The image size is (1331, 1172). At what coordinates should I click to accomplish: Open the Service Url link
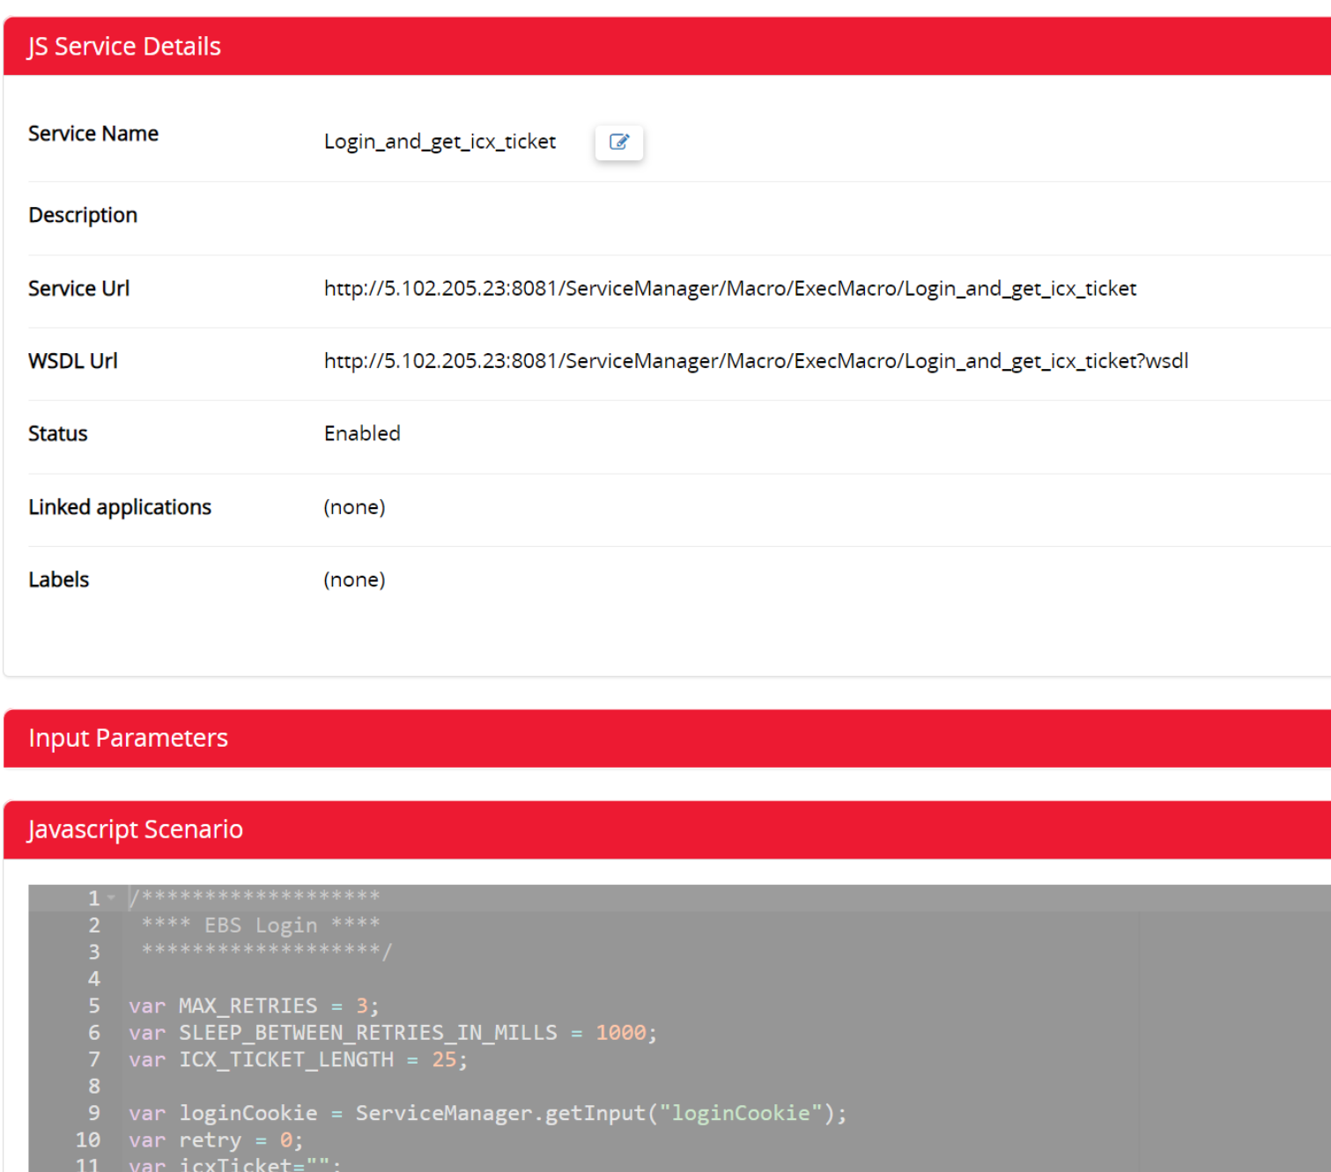(x=729, y=288)
